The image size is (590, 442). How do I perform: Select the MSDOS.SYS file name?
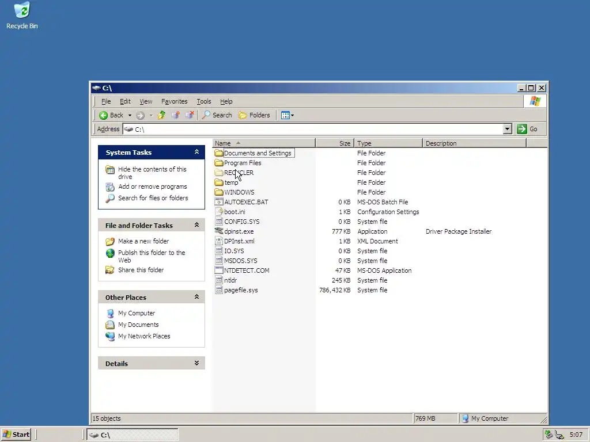point(240,261)
